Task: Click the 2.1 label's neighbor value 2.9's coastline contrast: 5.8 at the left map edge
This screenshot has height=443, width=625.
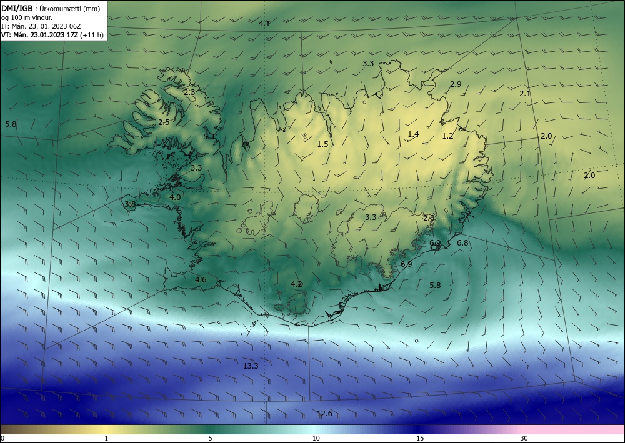Action: pos(11,124)
